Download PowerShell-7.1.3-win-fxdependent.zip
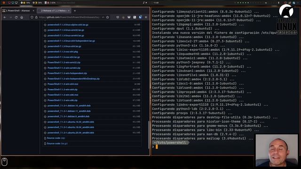Image resolution: width=301 pixels, height=169 pixels. (x=67, y=73)
